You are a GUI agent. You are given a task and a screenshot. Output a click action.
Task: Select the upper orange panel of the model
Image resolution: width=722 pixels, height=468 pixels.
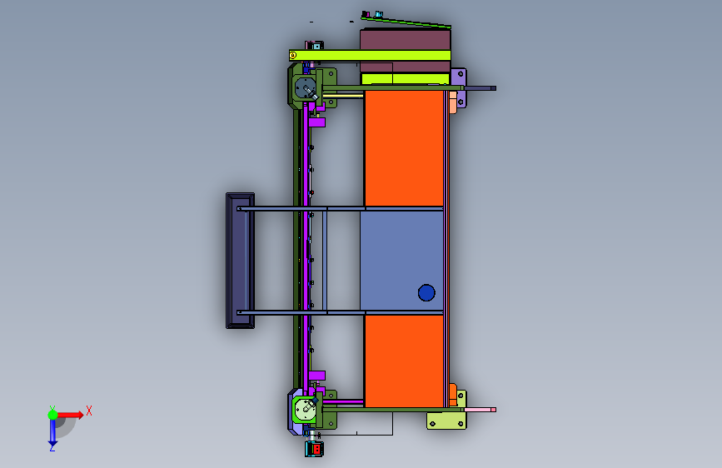(x=404, y=148)
